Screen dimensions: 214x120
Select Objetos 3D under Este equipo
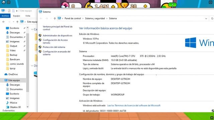click(x=15, y=107)
